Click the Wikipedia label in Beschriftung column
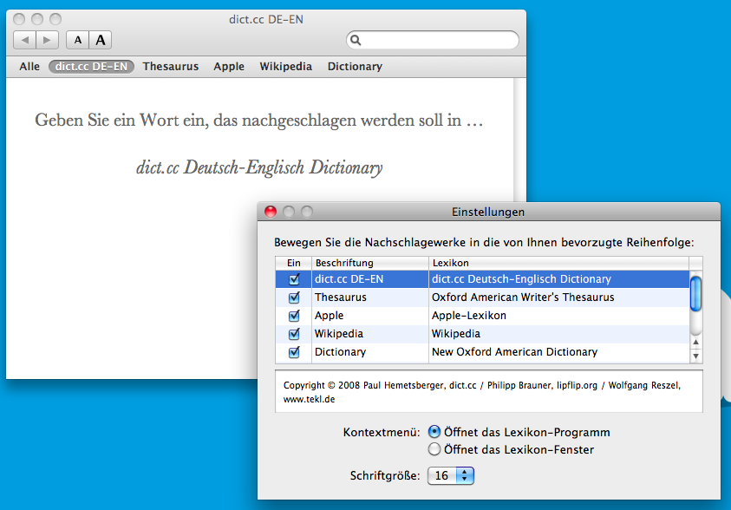The image size is (731, 510). [x=339, y=334]
